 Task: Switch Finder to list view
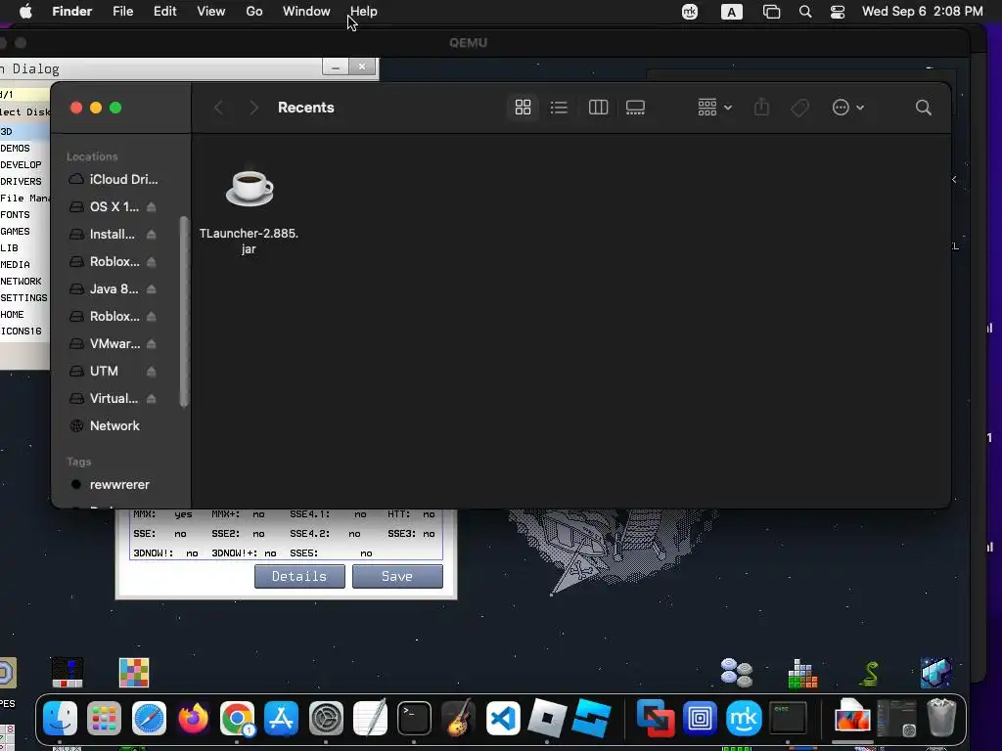559,108
